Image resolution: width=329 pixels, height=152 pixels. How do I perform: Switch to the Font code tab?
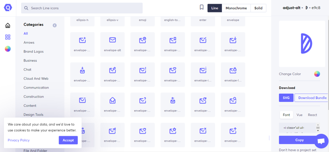tap(287, 115)
